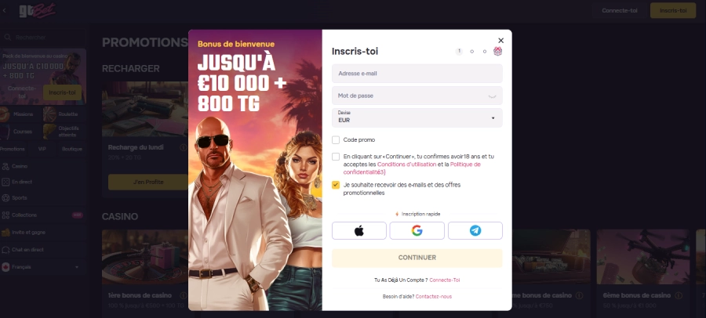Sign up with the Telegram icon button
Screen dimensions: 706x318
pyautogui.click(x=475, y=231)
